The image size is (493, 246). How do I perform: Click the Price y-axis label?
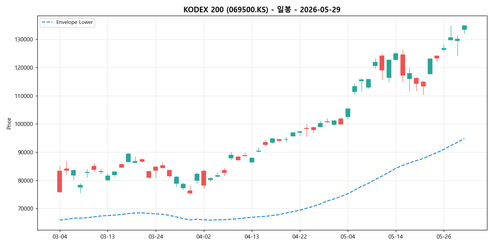coord(9,123)
